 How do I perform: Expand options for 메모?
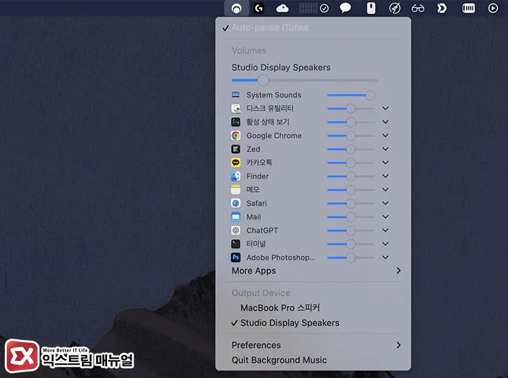pos(385,190)
